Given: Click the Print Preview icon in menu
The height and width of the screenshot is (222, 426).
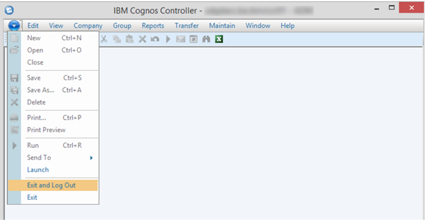Looking at the screenshot, I should tap(14, 130).
